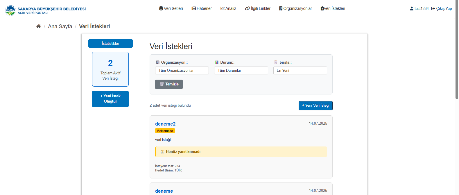Open the Haberler menu item
459x195 pixels.
pyautogui.click(x=204, y=8)
